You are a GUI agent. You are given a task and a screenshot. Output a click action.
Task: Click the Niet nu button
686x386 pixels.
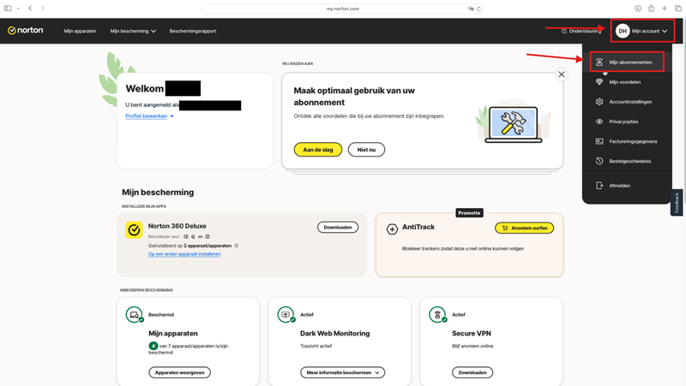click(x=366, y=150)
